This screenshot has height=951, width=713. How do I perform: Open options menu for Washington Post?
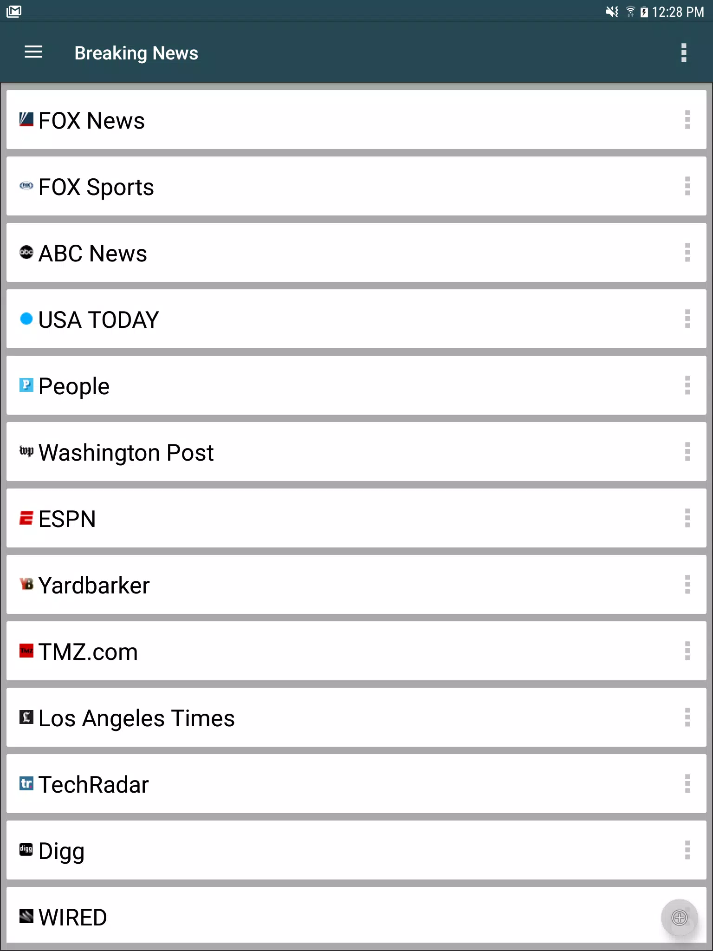click(687, 452)
